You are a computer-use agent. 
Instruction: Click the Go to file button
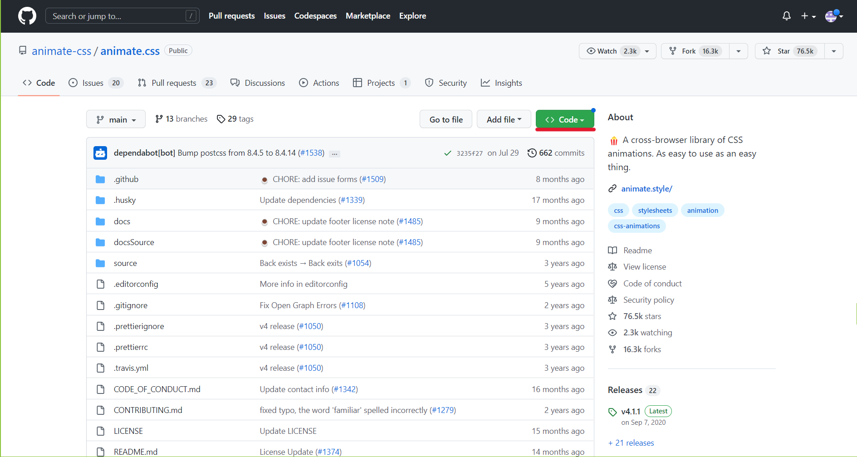click(446, 119)
